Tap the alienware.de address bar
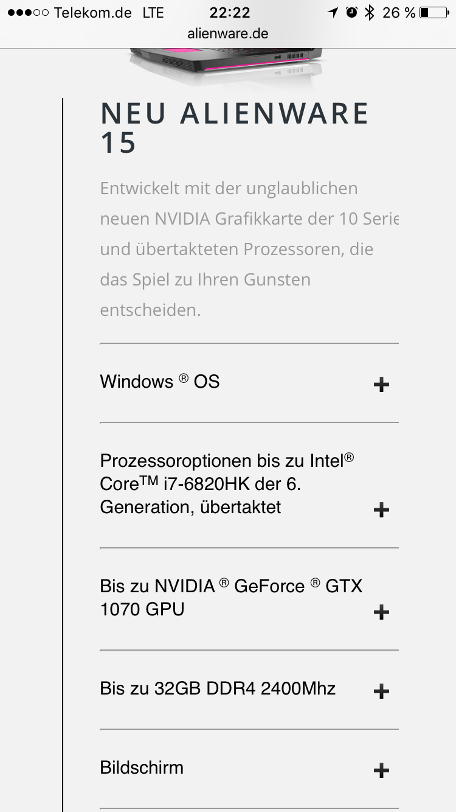The width and height of the screenshot is (456, 812). [228, 33]
